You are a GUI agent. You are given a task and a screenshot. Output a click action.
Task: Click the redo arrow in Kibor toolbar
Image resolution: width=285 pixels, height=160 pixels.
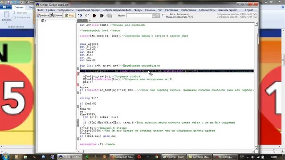87,16
